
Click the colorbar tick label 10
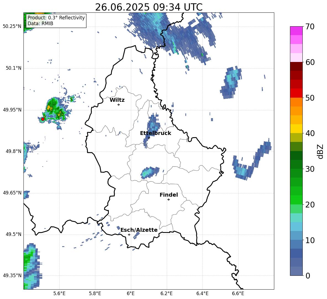click(310, 240)
